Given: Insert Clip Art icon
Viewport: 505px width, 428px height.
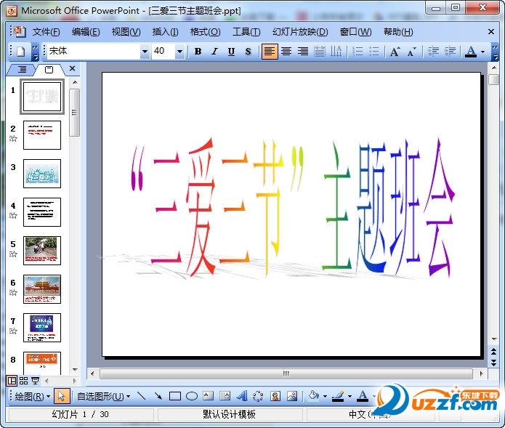Looking at the screenshot, I should point(275,396).
